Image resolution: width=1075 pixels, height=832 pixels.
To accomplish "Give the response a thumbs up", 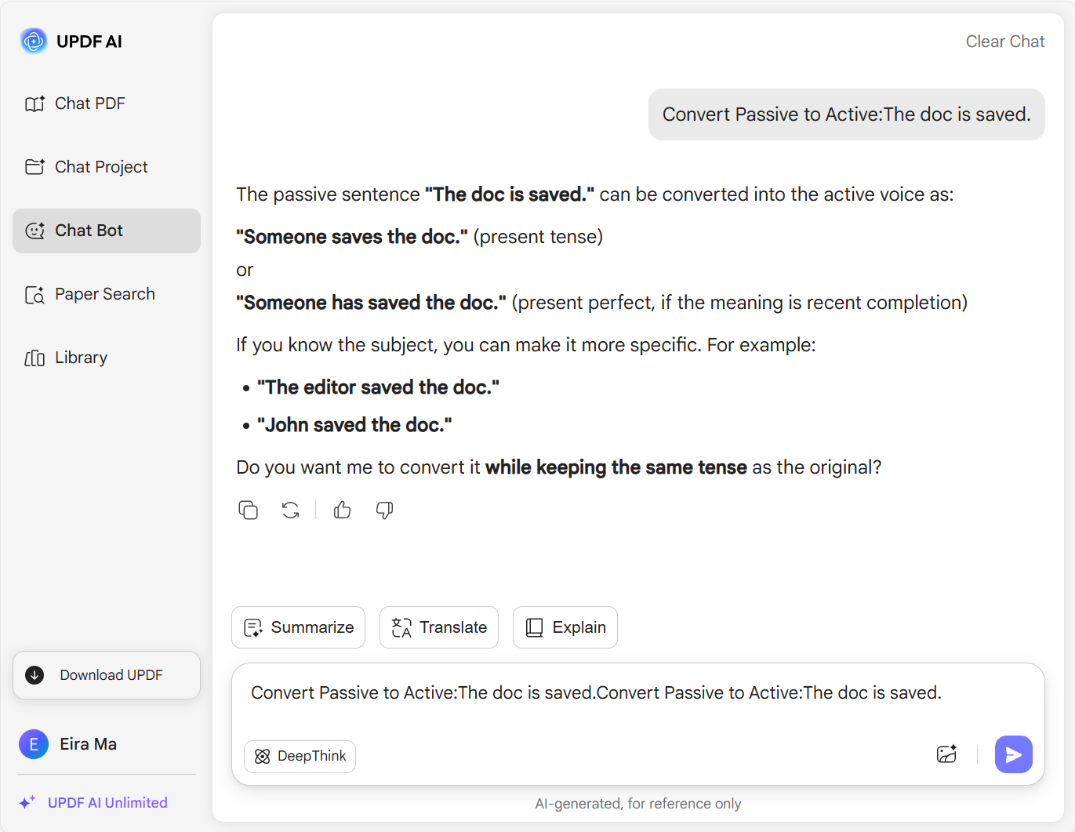I will click(343, 510).
